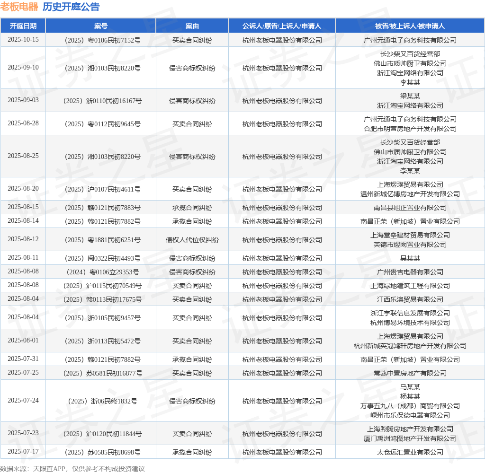This screenshot has height=473, width=485.
Task: Select case number 沪0115民初70549号
Action: click(x=103, y=286)
